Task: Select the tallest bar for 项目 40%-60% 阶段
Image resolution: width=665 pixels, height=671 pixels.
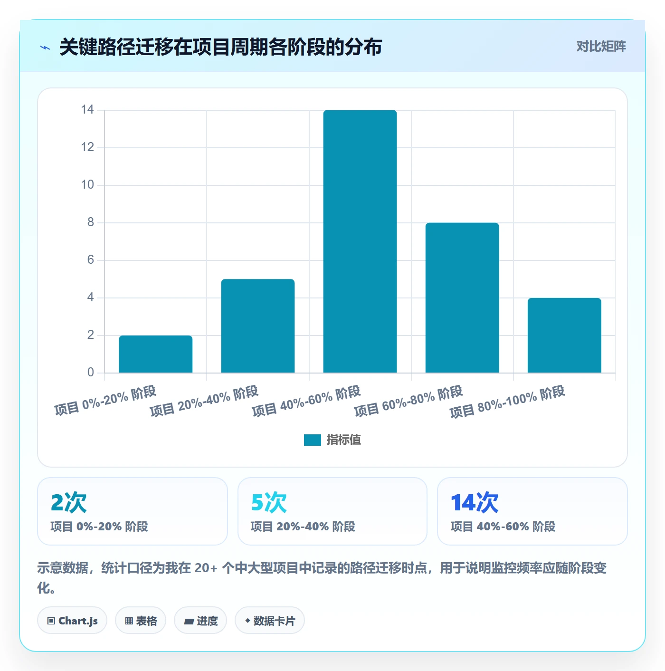Action: point(360,241)
